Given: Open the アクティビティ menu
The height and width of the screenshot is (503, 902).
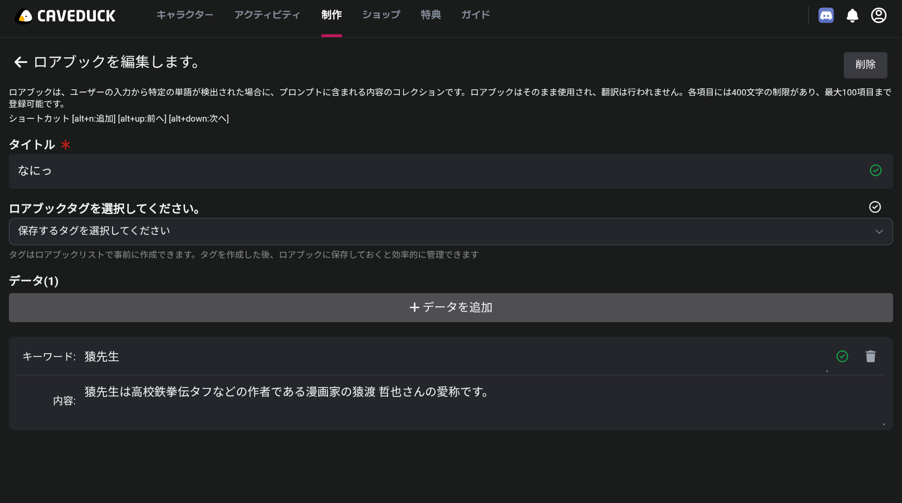Looking at the screenshot, I should pos(267,15).
